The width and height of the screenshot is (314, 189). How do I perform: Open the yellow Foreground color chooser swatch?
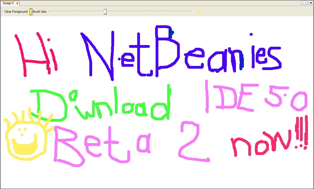pos(31,12)
